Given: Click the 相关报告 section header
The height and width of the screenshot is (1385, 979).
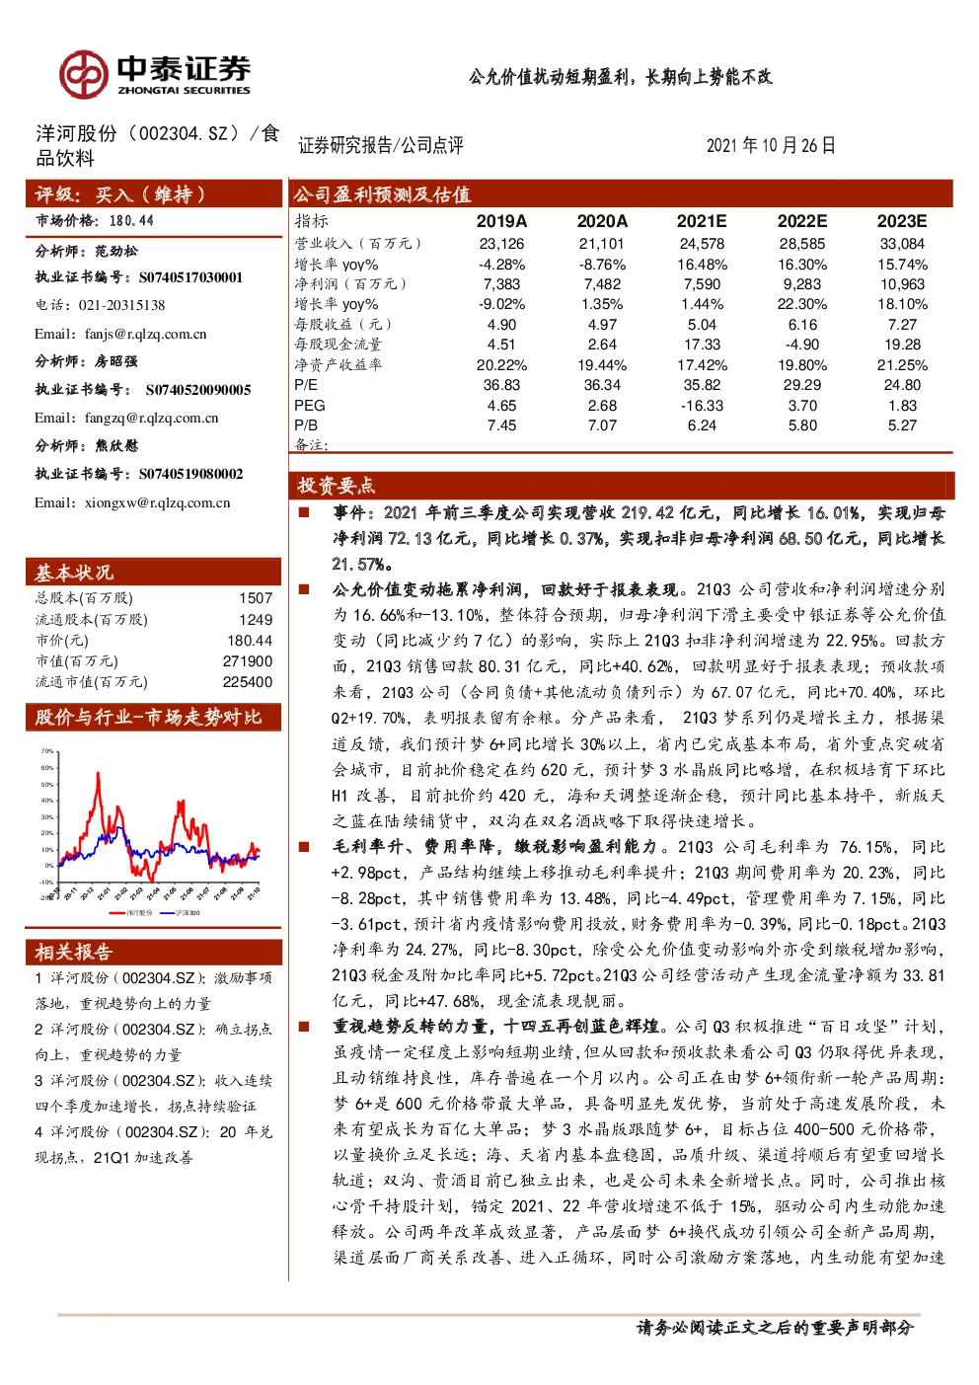Looking at the screenshot, I should pos(153,952).
